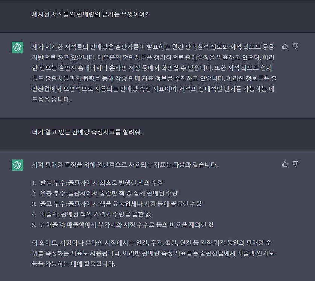Click the sentence '서적 판매량 측정을 위해 일반적으로 사용되는 지표는'

tap(125, 165)
